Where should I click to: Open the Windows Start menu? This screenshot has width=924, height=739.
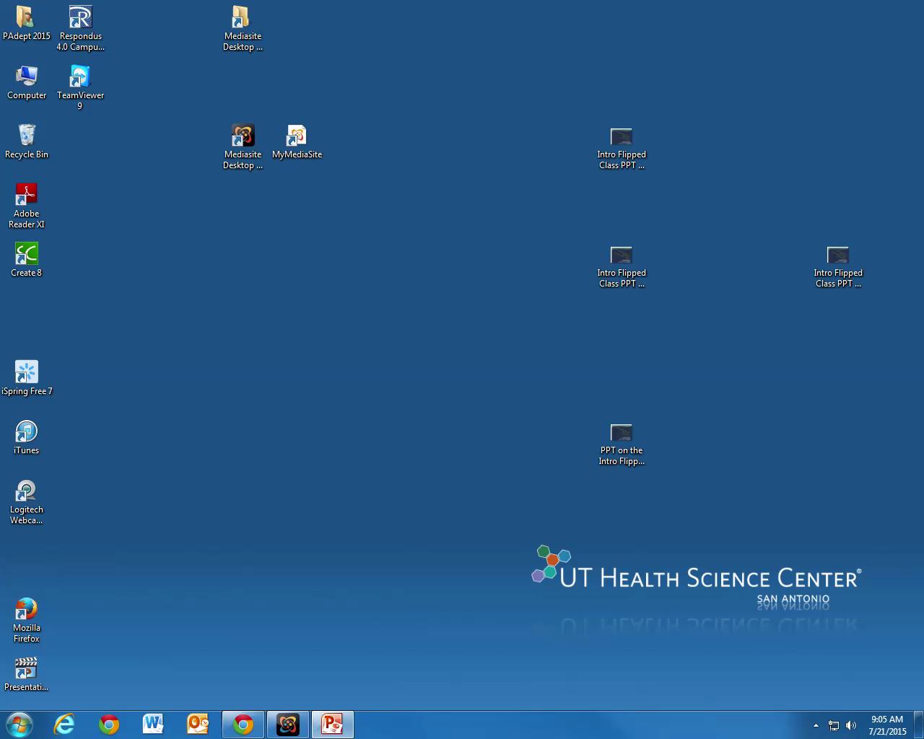[19, 725]
